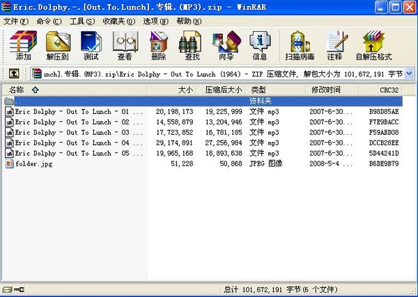Select file Out To Lunch - 05
Viewport: 418px width, 297px height.
point(79,153)
